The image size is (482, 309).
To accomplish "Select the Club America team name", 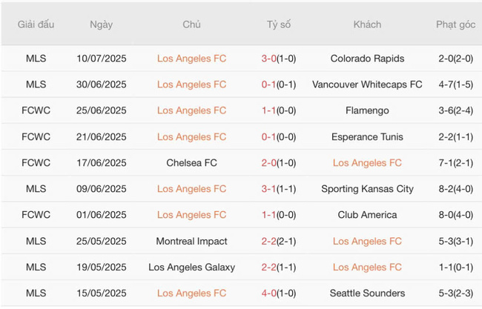I will 367,215.
